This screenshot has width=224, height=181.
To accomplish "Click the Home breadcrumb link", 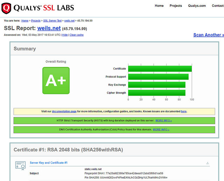I will point(25,21).
